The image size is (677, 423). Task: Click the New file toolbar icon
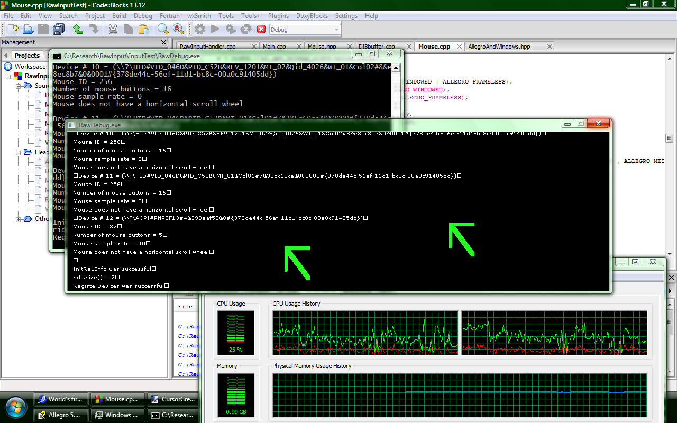pos(13,30)
